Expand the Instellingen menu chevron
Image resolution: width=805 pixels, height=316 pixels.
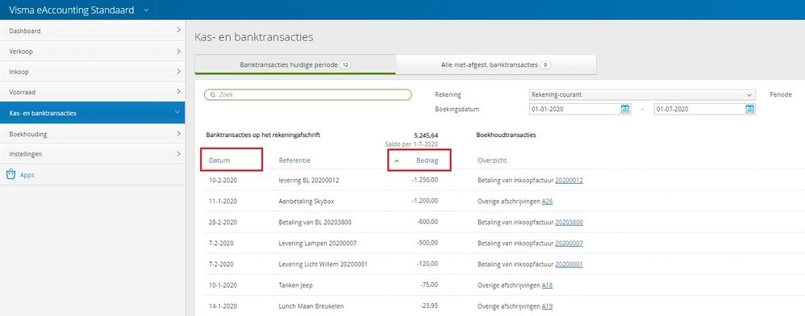pyautogui.click(x=178, y=153)
